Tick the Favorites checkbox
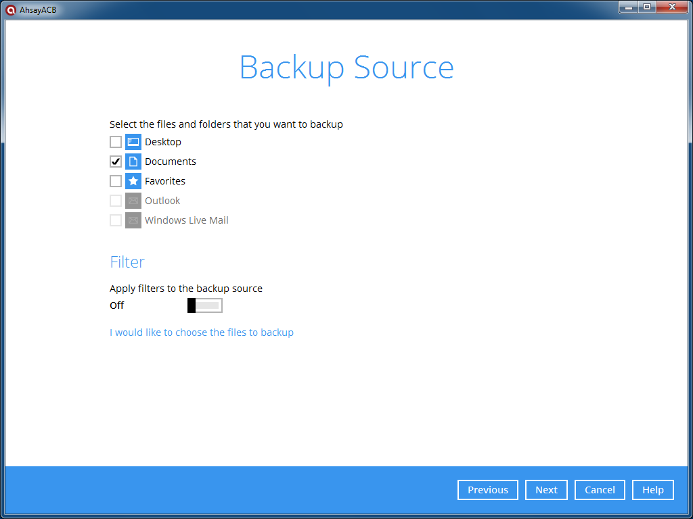 (x=116, y=181)
